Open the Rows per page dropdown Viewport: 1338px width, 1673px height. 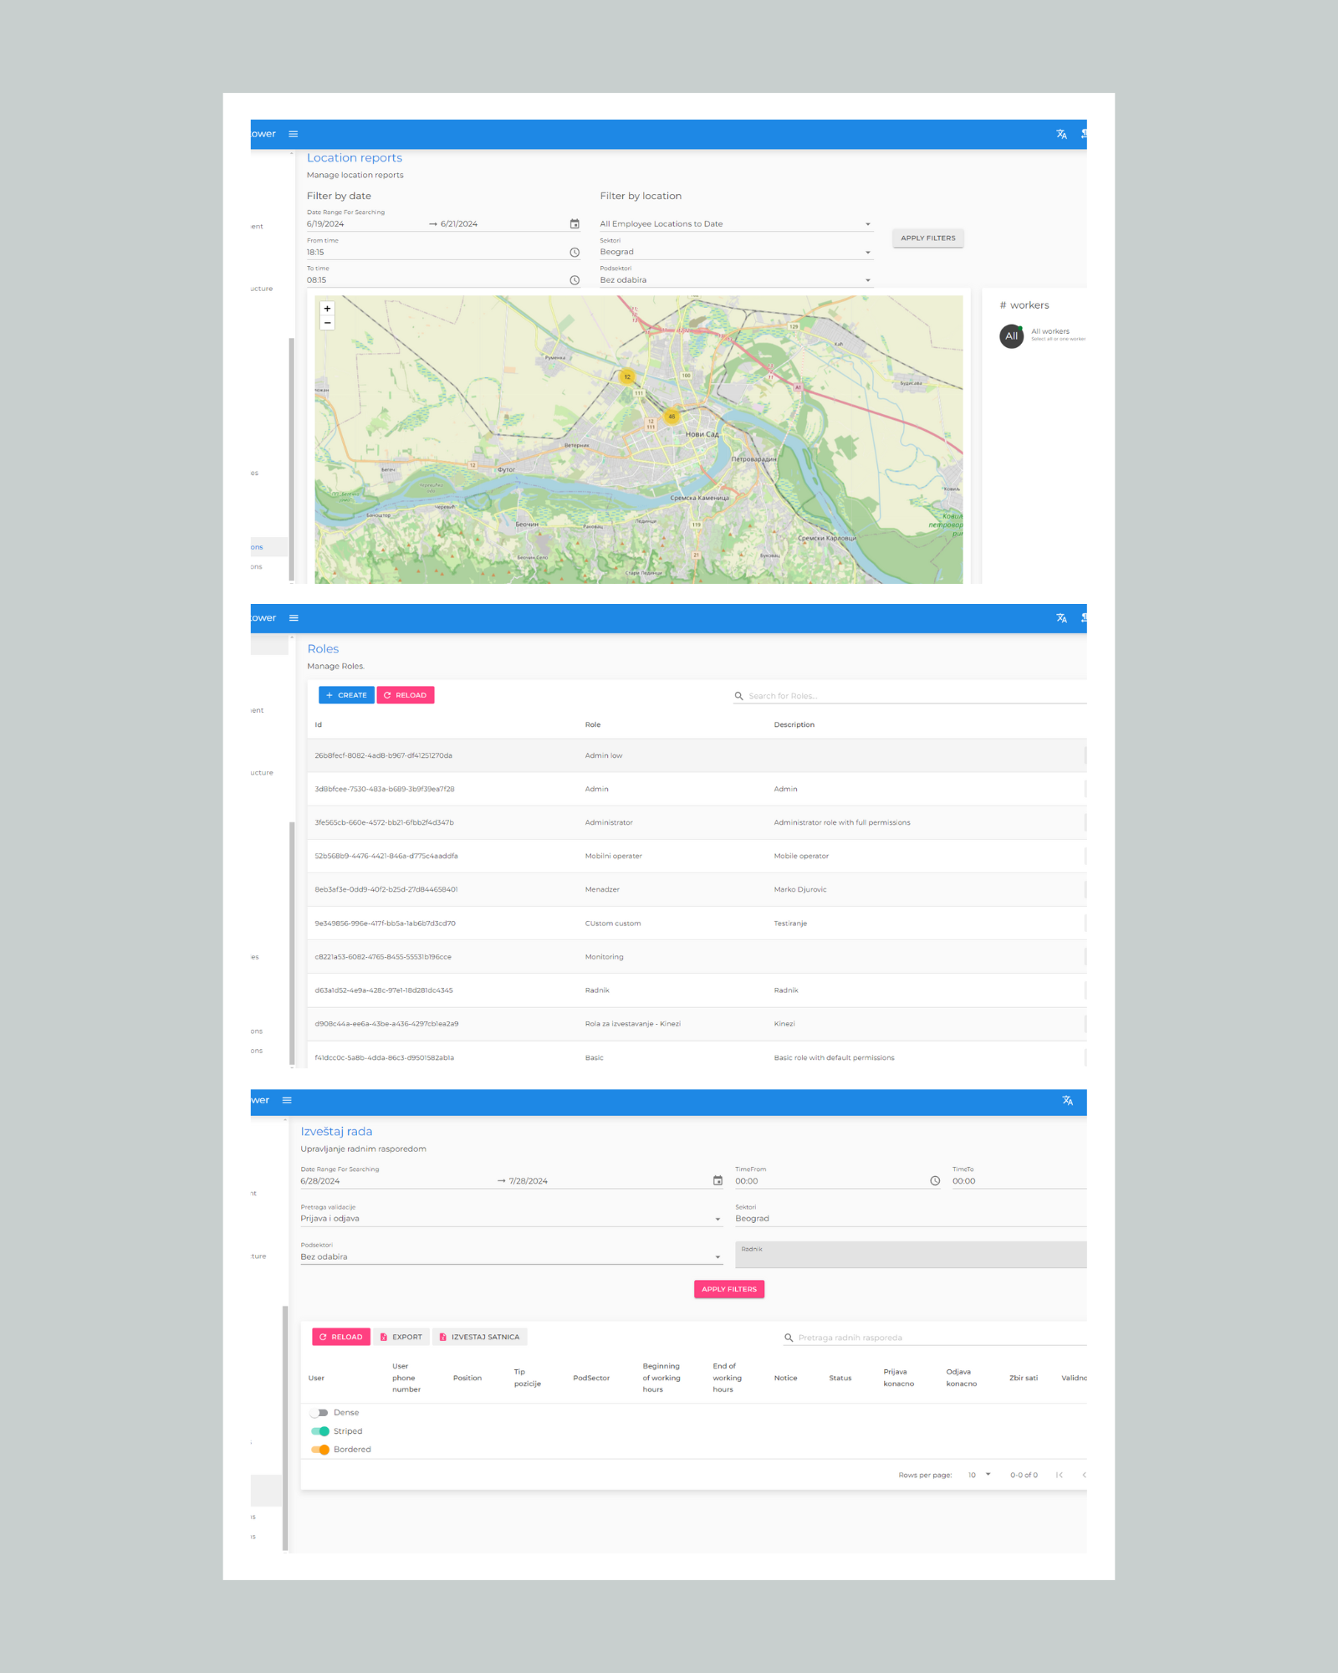[979, 1475]
